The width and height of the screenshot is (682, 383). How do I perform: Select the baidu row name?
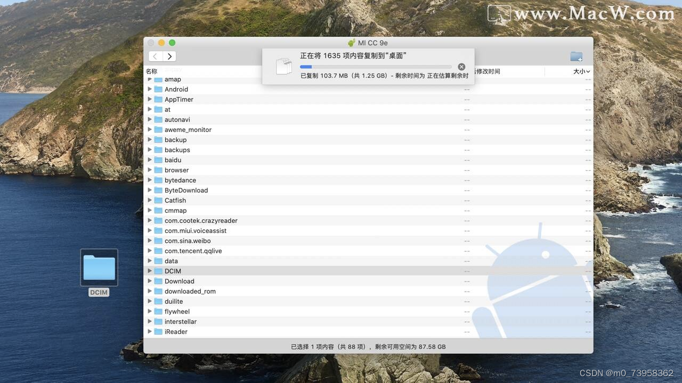click(173, 160)
